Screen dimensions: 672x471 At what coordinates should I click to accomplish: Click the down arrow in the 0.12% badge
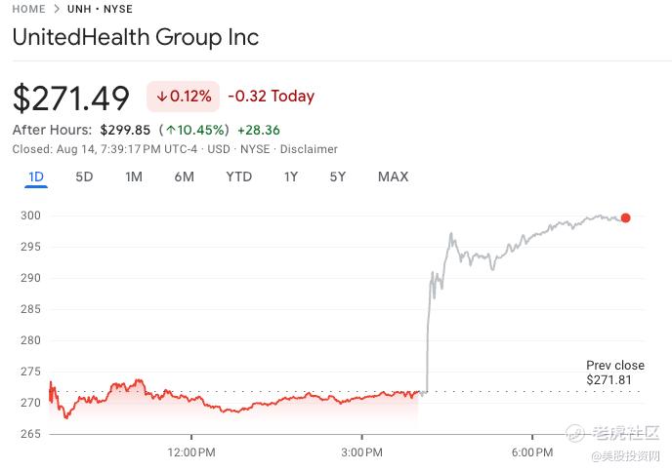click(161, 97)
